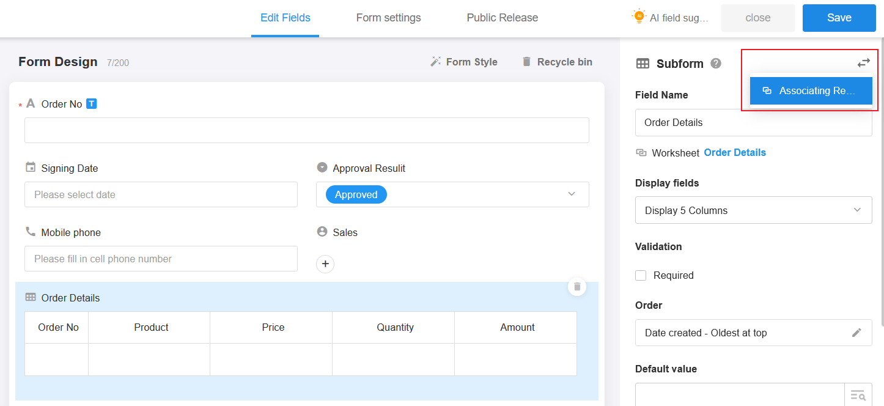Click the Signing Date input field
This screenshot has width=884, height=406.
point(161,194)
